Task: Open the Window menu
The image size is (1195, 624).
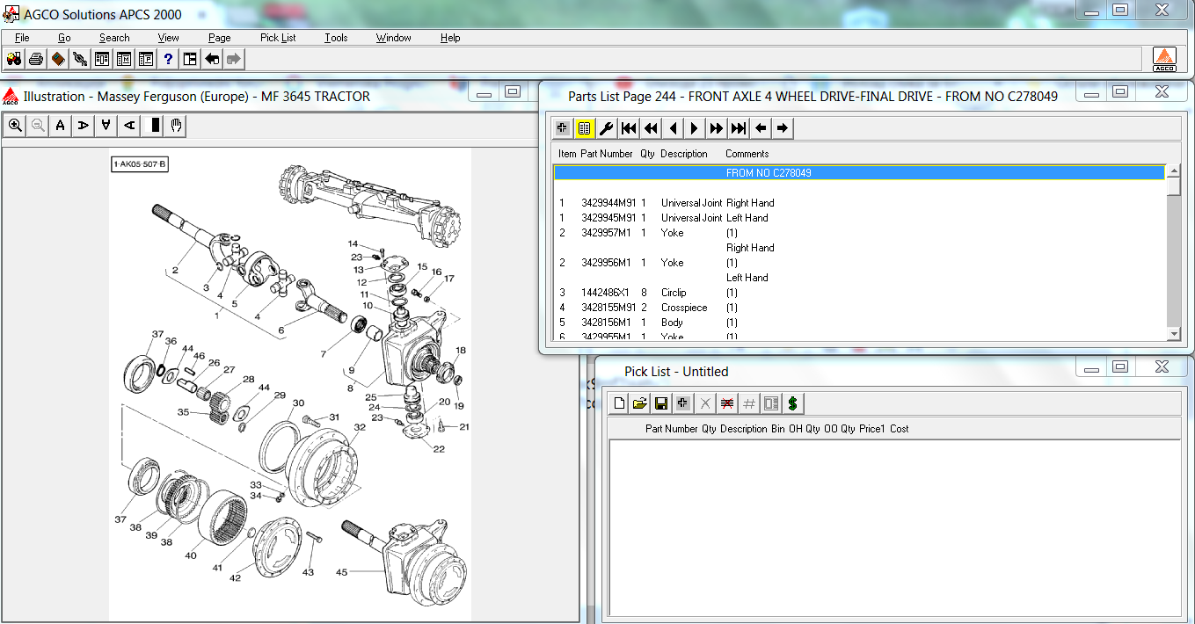Action: pos(393,38)
